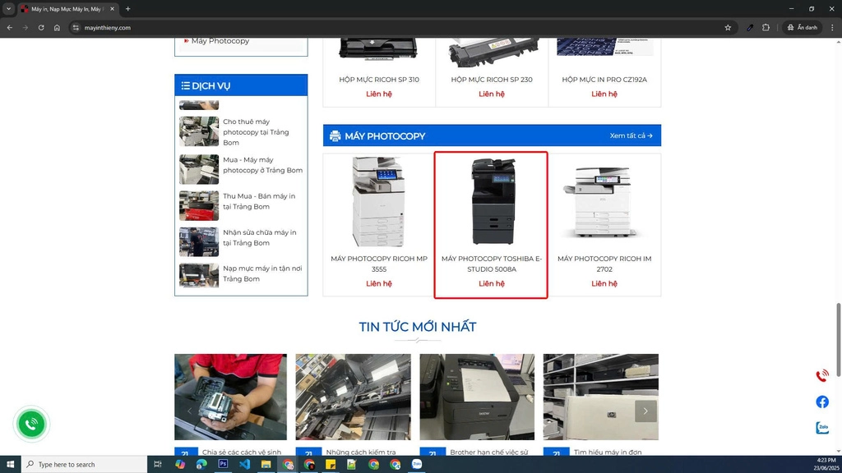Focus the mayinthieny.com address bar

403,27
